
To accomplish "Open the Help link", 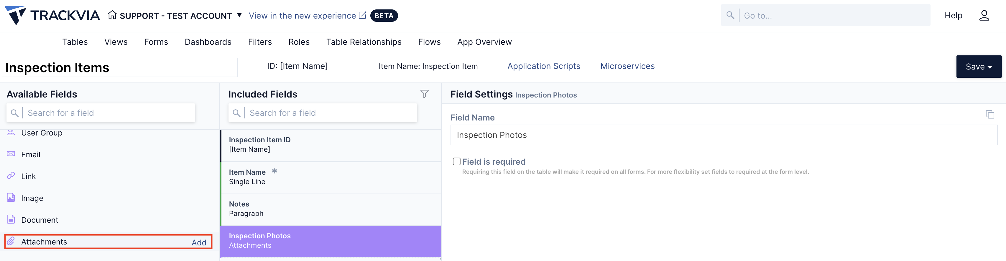I will [x=953, y=15].
